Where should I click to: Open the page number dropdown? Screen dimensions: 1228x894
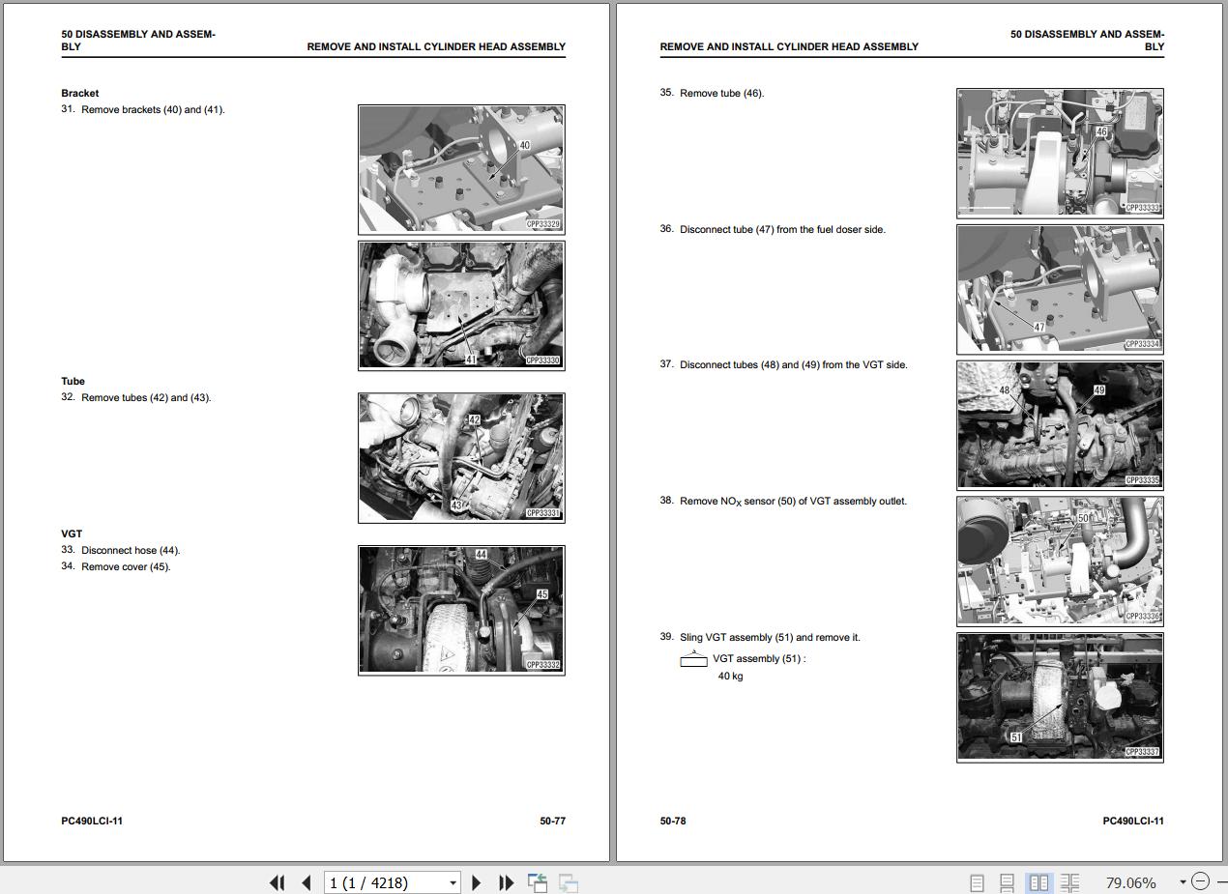pyautogui.click(x=453, y=882)
